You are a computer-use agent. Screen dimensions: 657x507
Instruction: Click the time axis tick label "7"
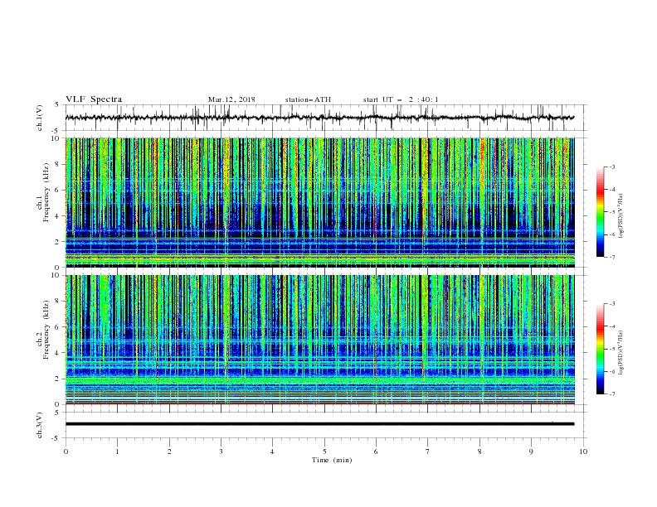click(428, 451)
